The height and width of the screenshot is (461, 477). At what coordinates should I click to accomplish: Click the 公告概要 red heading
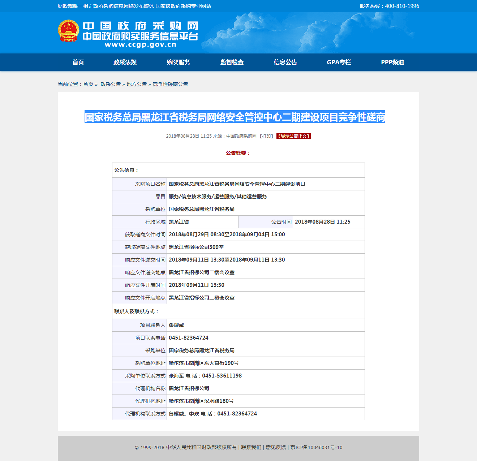[238, 153]
